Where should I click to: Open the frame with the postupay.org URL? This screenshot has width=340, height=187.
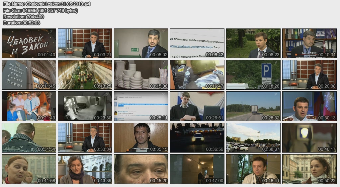pos(197,43)
